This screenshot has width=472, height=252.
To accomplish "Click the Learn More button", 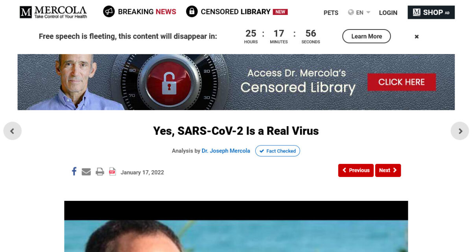I will [367, 36].
